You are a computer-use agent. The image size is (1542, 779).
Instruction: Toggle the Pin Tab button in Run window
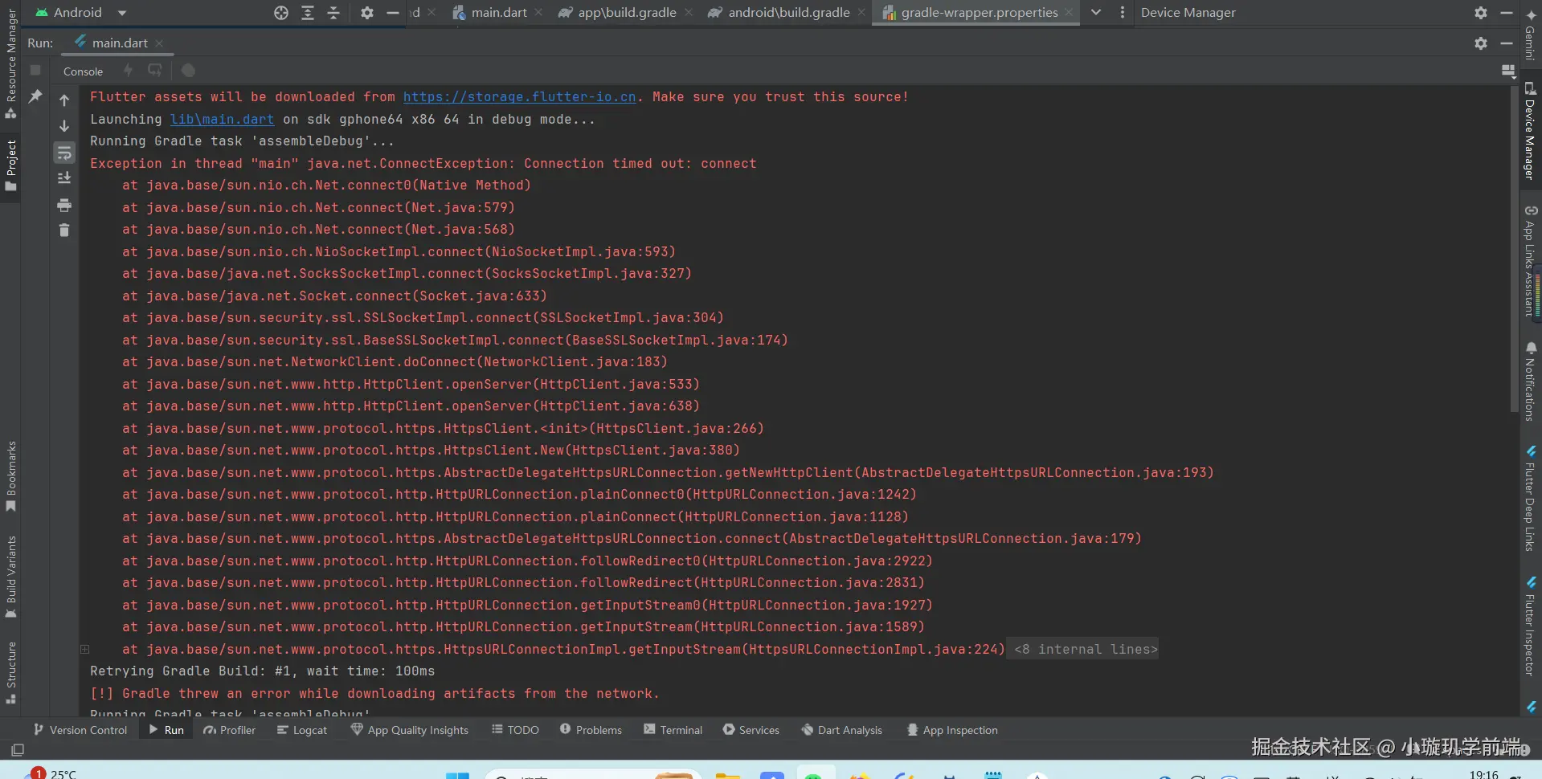(35, 96)
